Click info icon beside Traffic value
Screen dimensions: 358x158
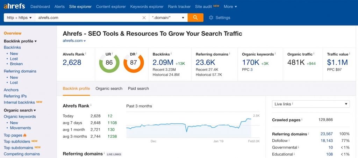pos(350,53)
